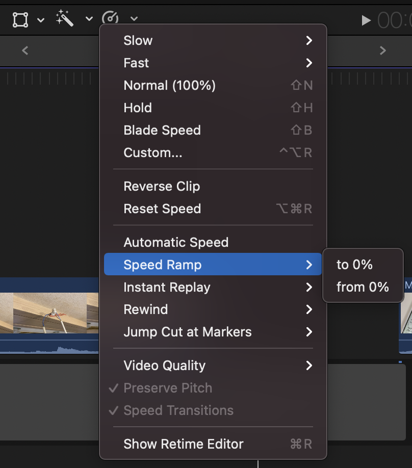412x468 pixels.
Task: Open the Slow submenu
Action: pyautogui.click(x=213, y=41)
